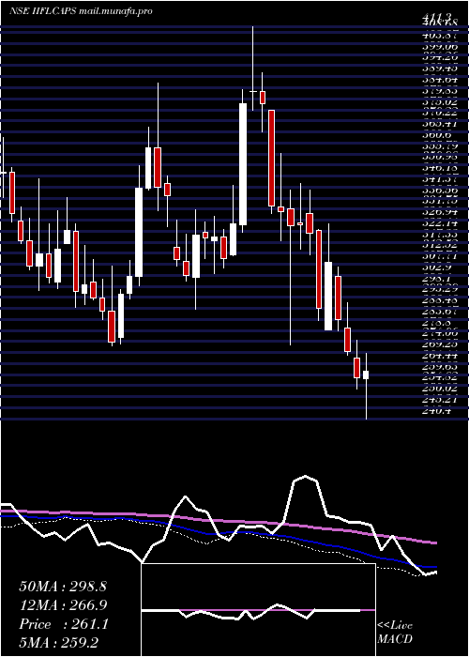Click the 360.6 price axis label
This screenshot has width=469, height=657.
point(437,134)
